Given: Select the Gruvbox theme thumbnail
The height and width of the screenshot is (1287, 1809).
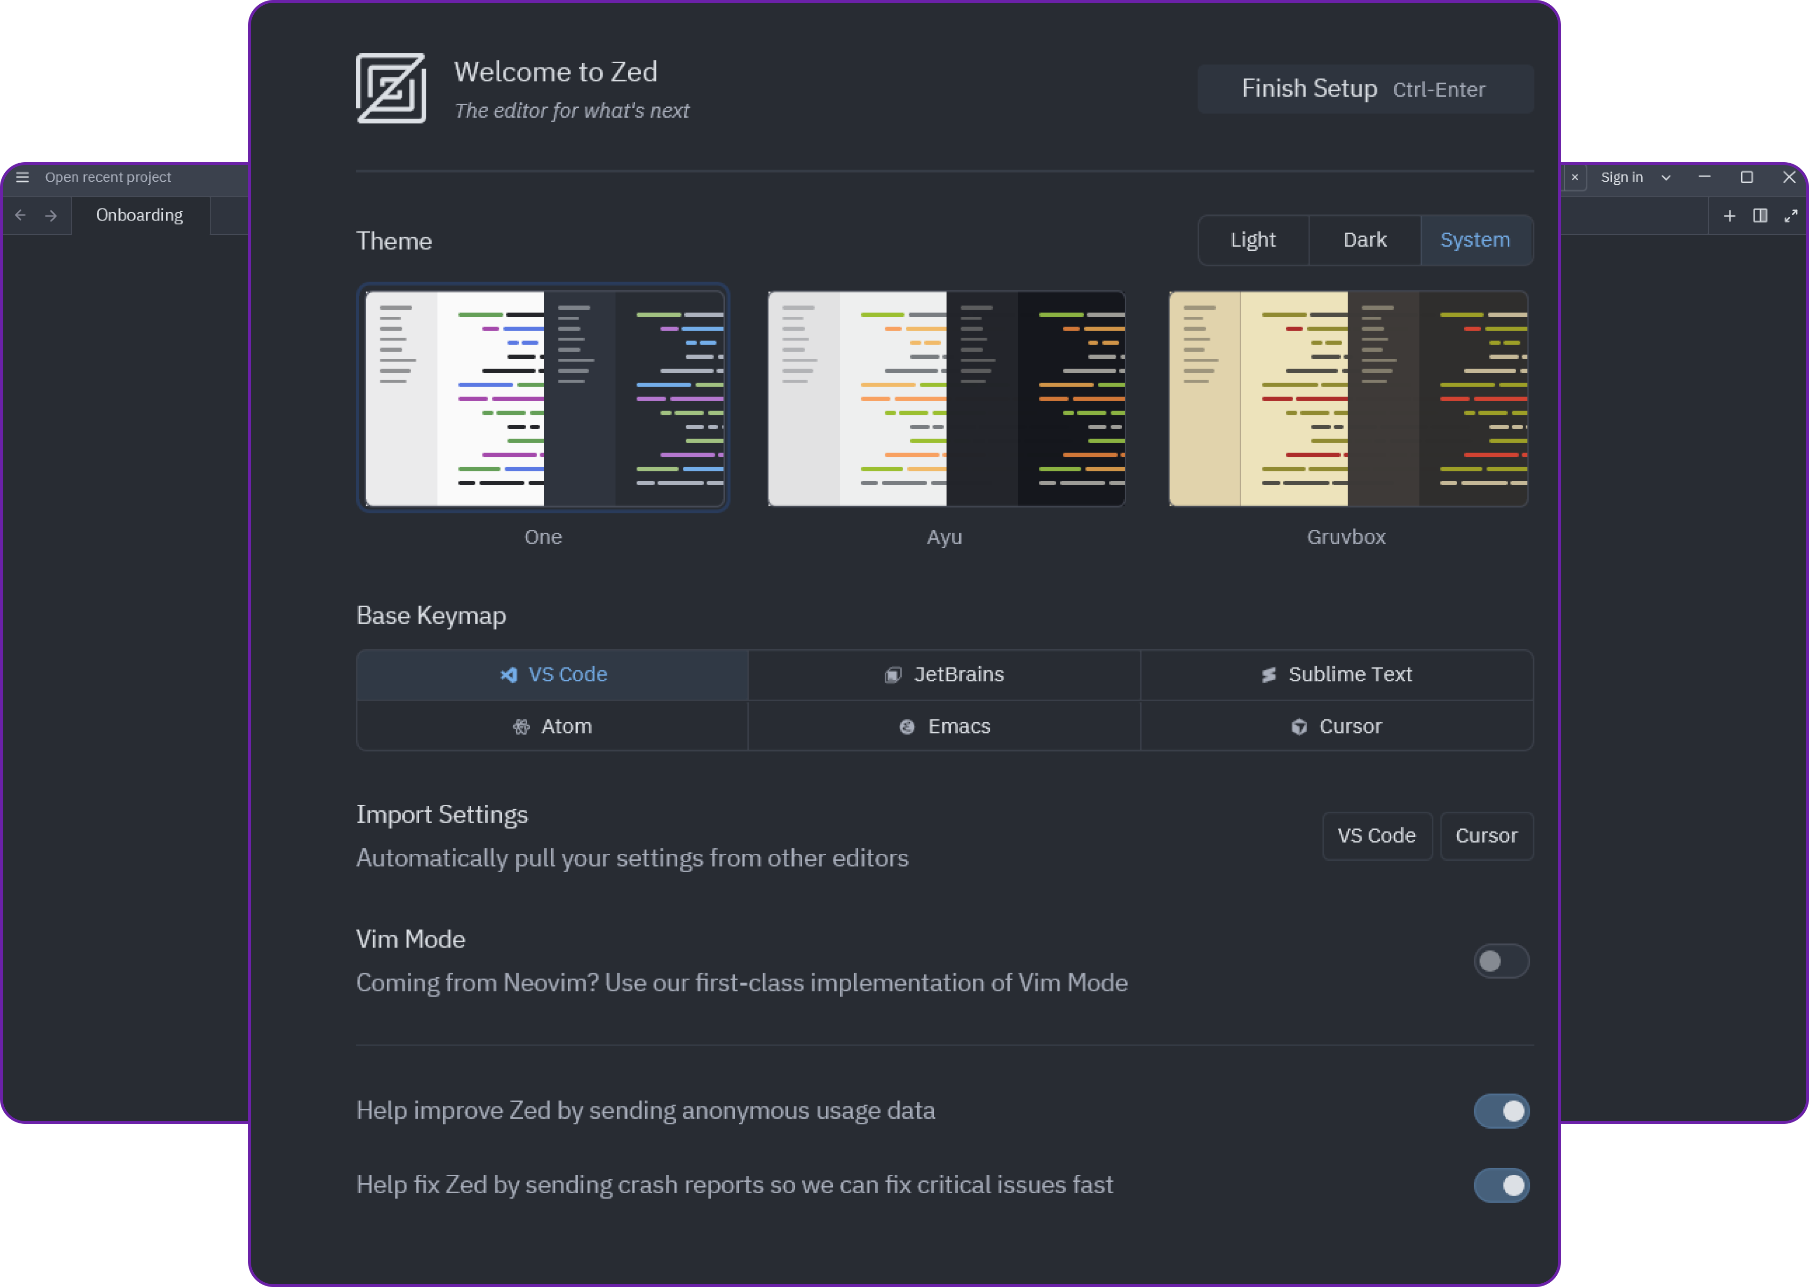Looking at the screenshot, I should coord(1347,399).
